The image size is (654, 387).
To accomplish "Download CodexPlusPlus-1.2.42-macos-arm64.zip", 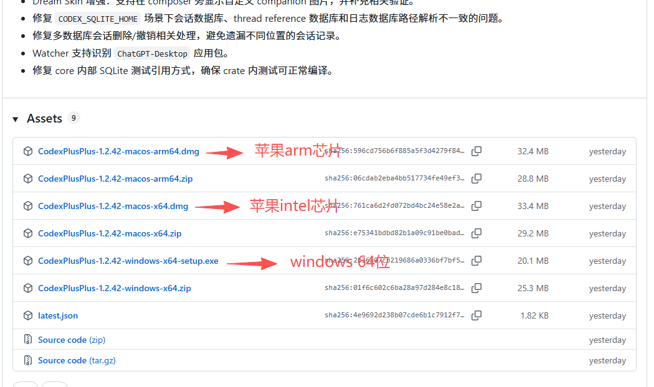I will coord(115,179).
